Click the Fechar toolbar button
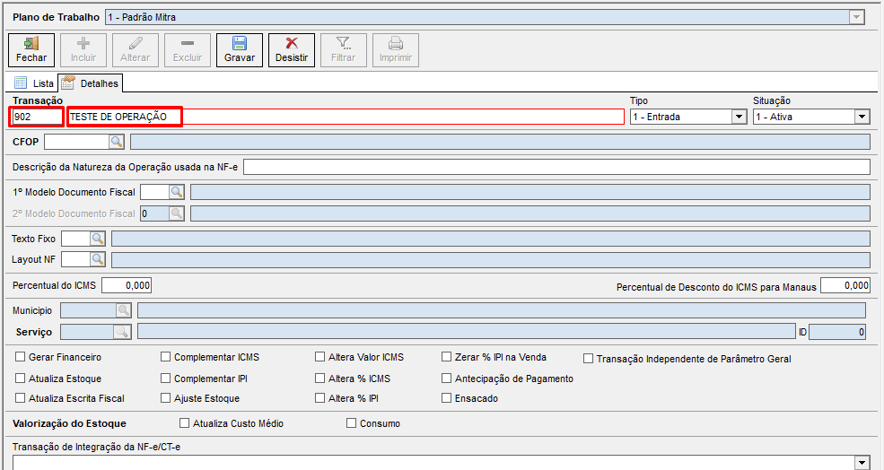The image size is (884, 470). 31,50
